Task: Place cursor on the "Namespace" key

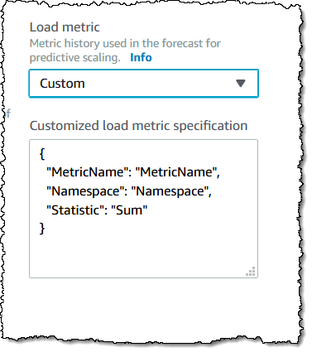Action: [x=84, y=191]
